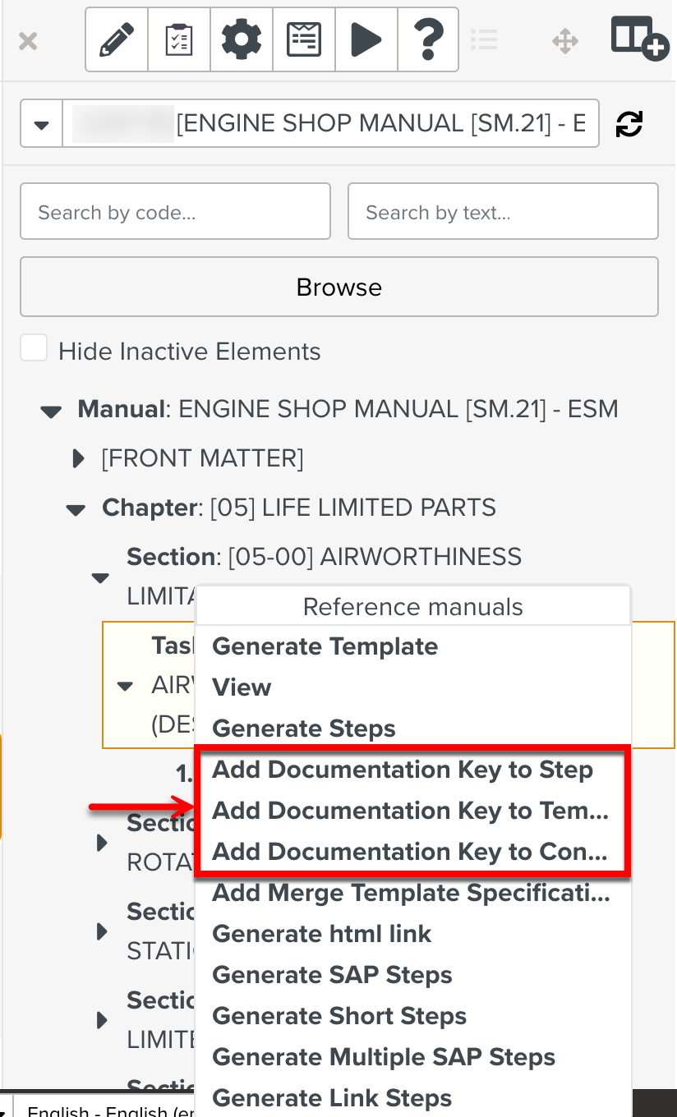This screenshot has width=677, height=1117.
Task: Open the settings gear
Action: [x=241, y=39]
